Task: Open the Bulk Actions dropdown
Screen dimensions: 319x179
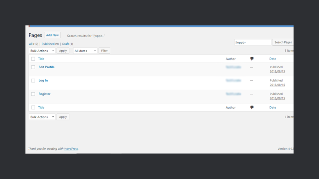Action: (42, 50)
